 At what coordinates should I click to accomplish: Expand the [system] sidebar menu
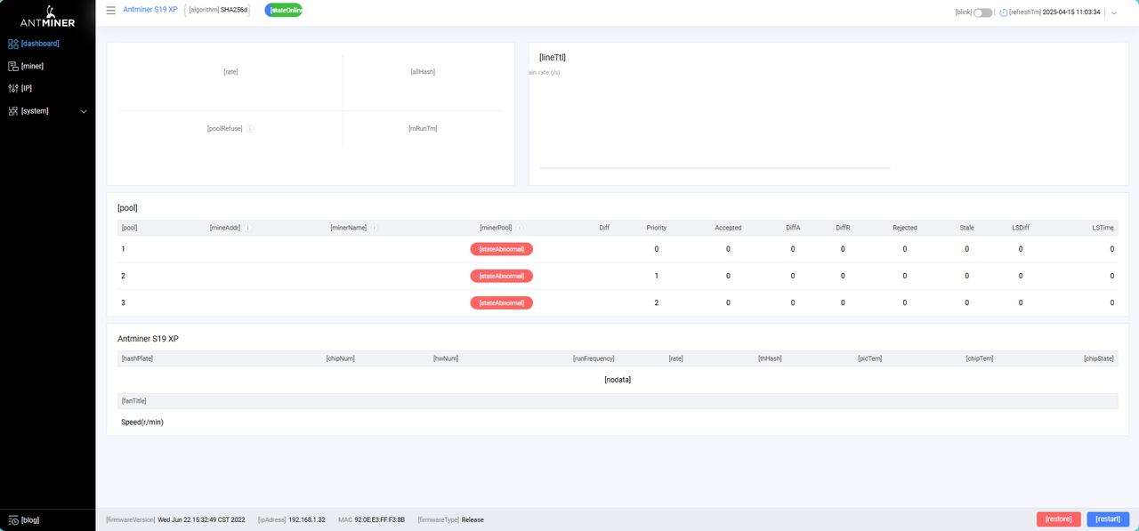[x=47, y=111]
